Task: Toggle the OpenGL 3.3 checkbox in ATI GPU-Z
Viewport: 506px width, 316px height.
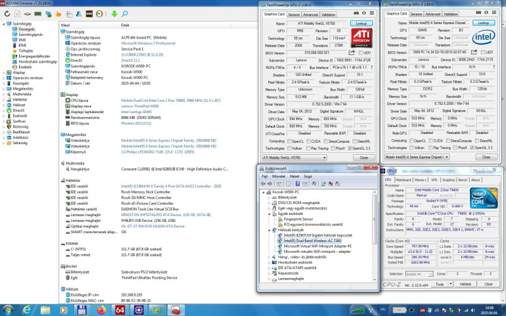Action: [350, 149]
